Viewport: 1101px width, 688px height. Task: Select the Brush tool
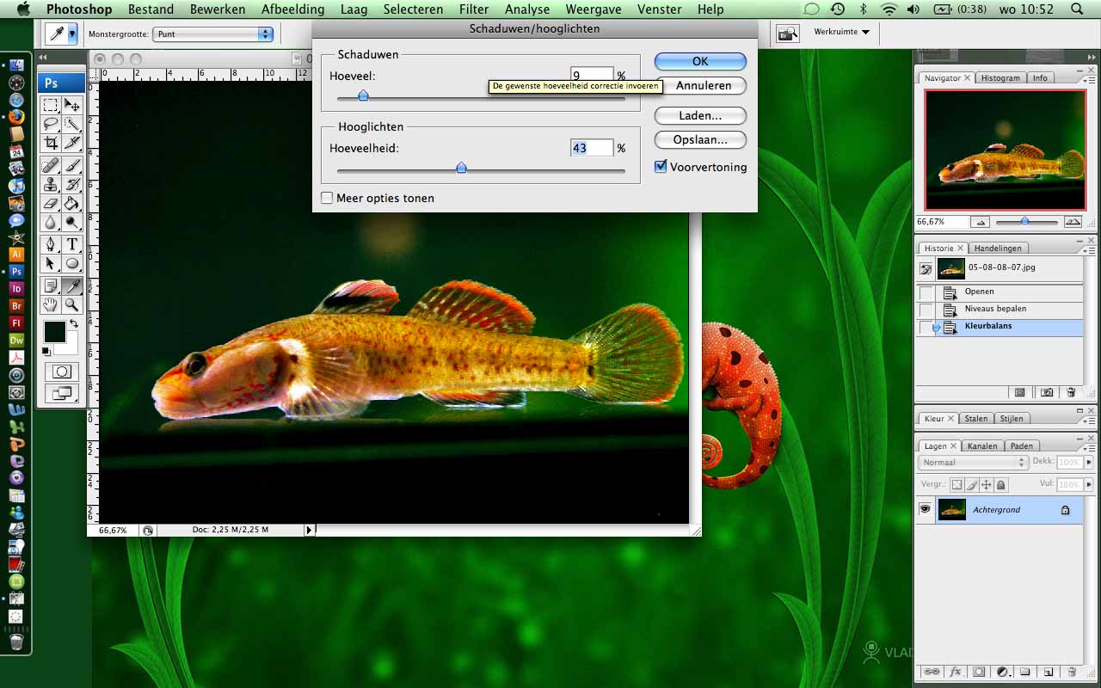[x=72, y=166]
